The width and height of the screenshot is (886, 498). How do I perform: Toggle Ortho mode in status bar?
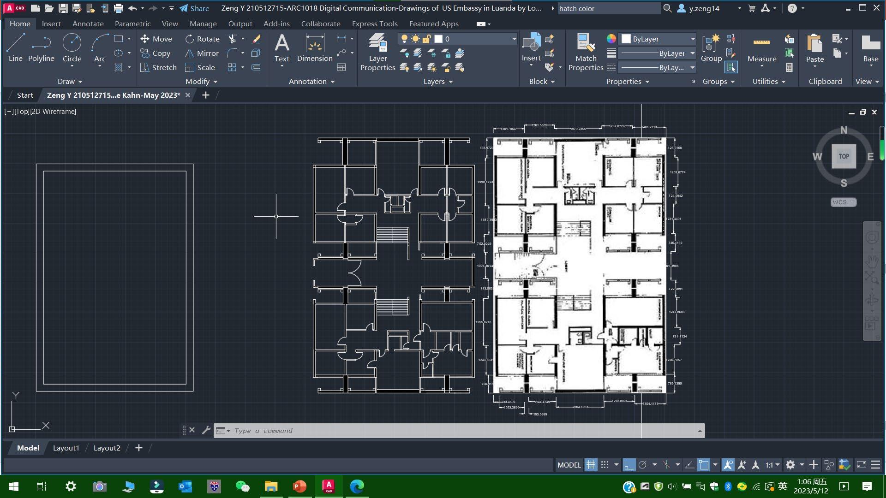point(629,465)
